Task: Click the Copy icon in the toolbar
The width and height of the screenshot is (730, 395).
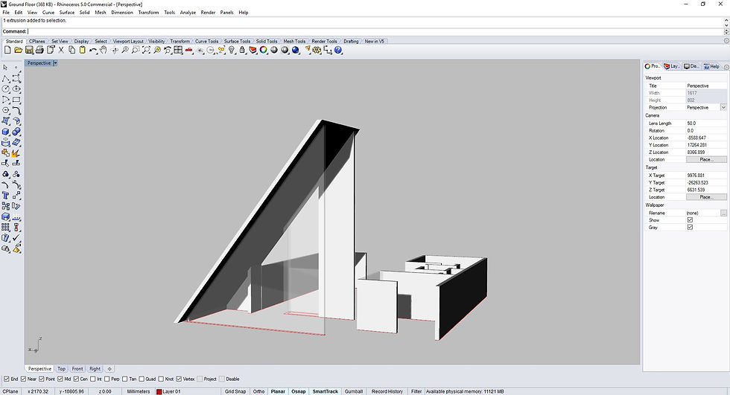Action: (x=72, y=50)
